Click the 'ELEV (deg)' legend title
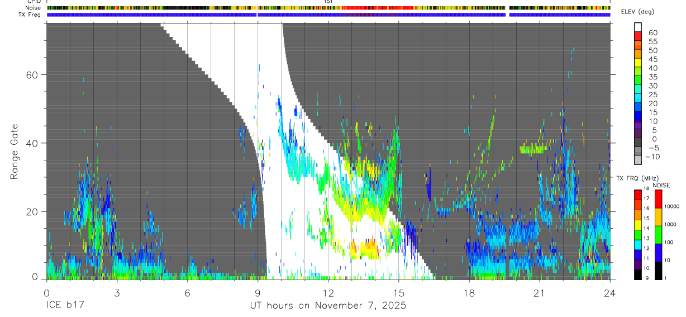The height and width of the screenshot is (317, 686). [x=638, y=12]
